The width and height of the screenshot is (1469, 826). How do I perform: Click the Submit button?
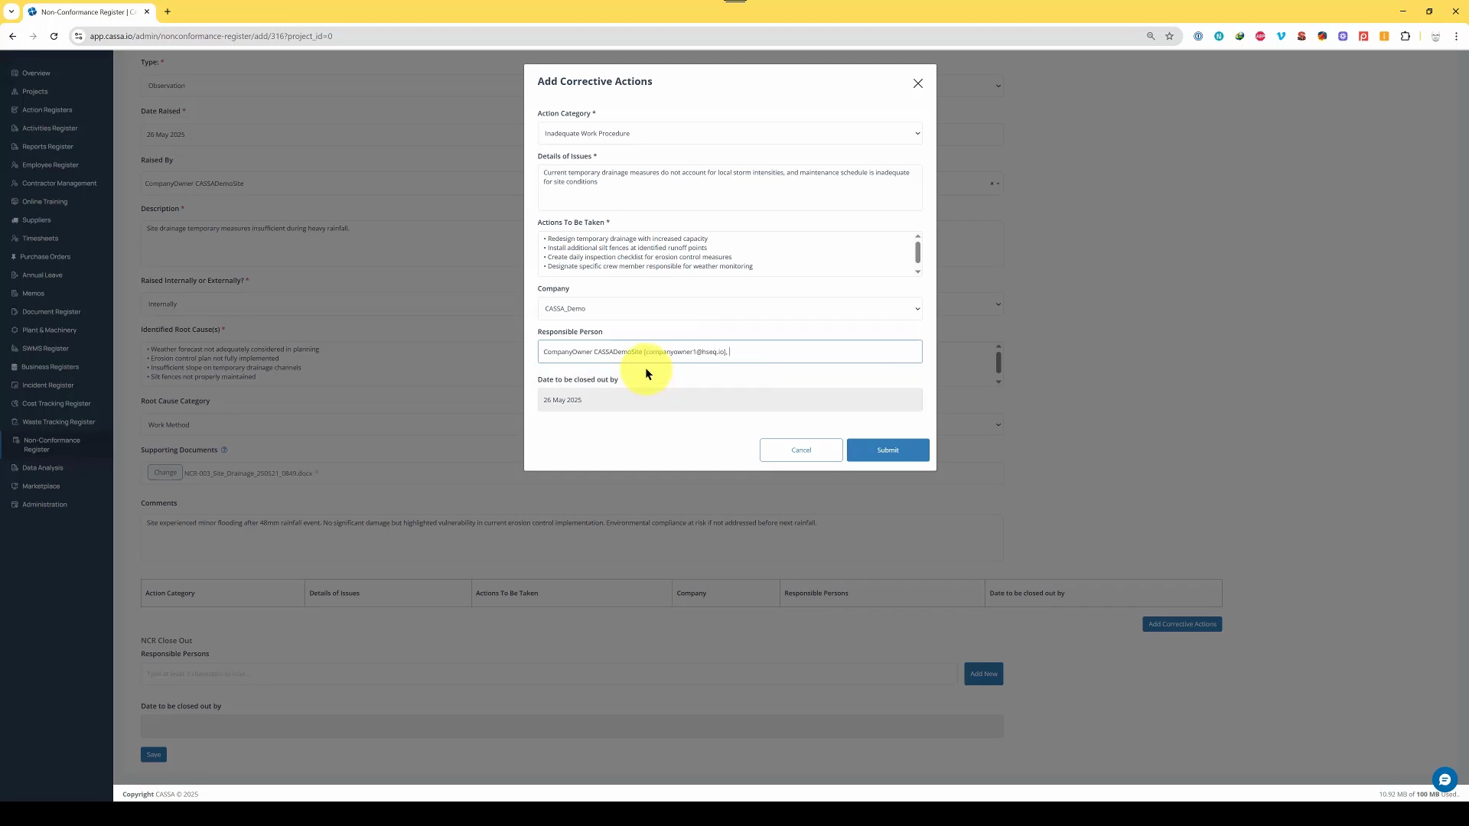[x=888, y=450]
